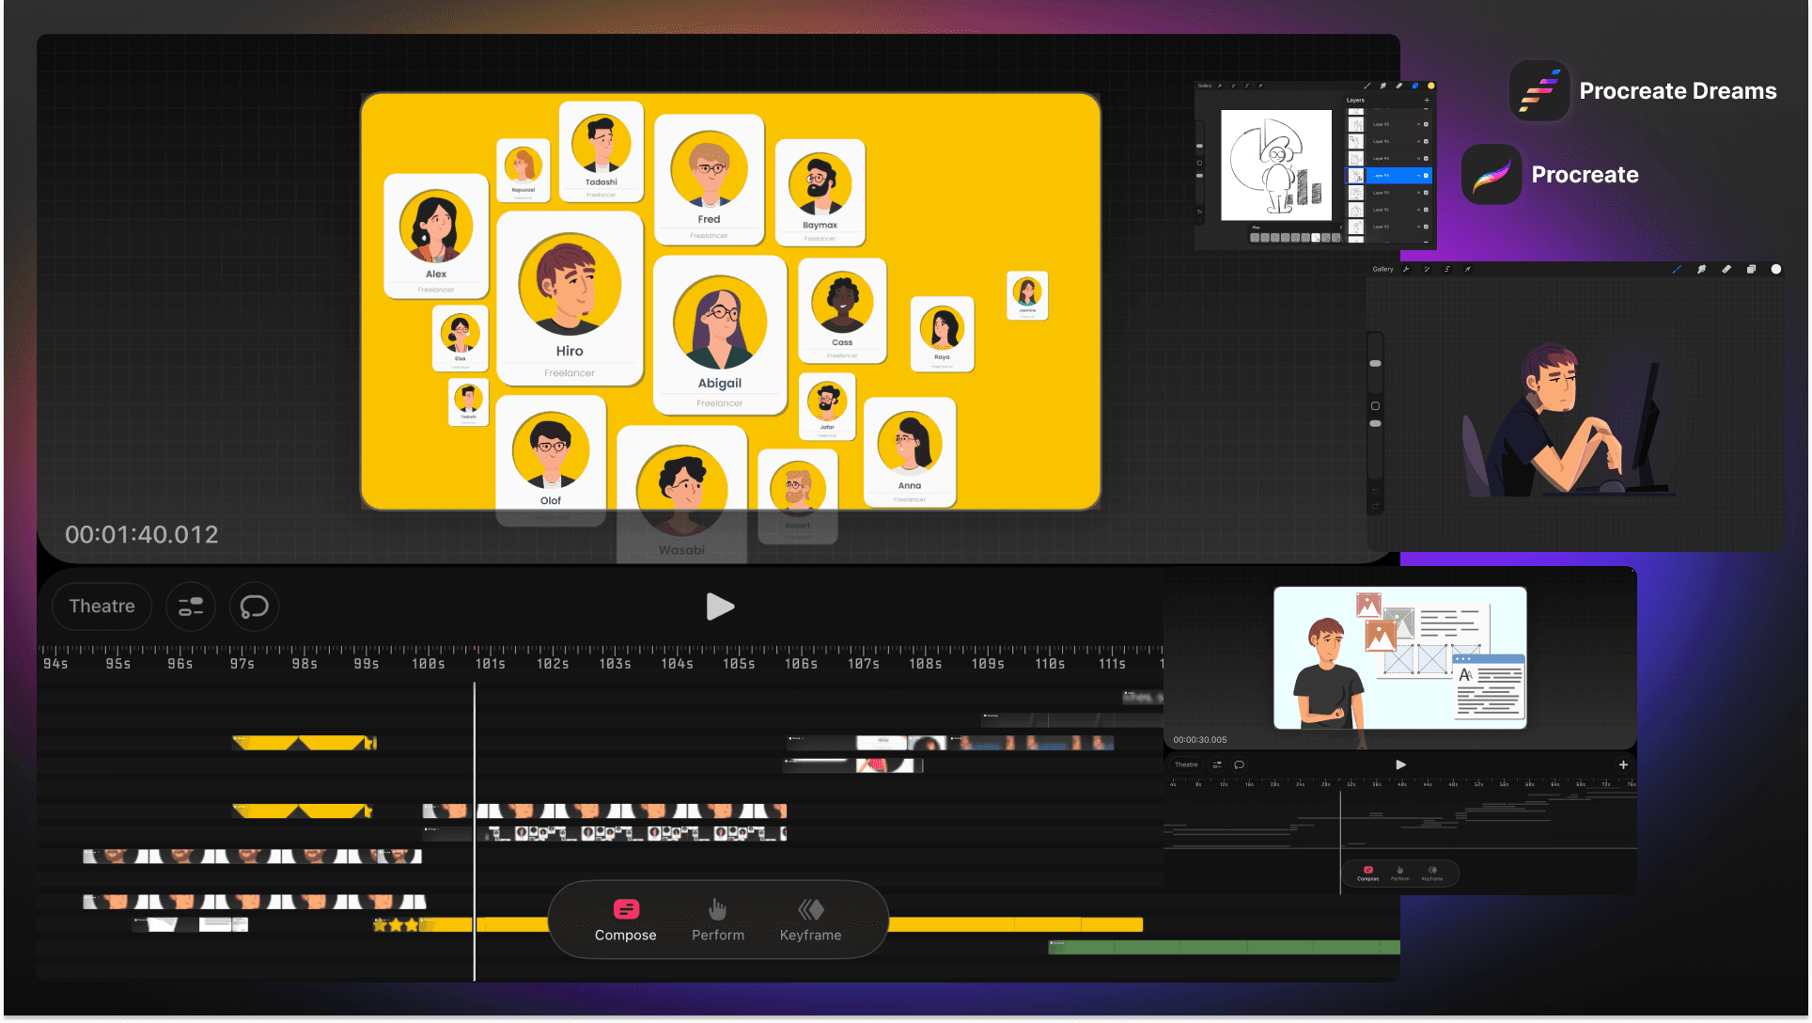Click plus button in small Dreams timeline
This screenshot has width=1812, height=1023.
[x=1623, y=764]
